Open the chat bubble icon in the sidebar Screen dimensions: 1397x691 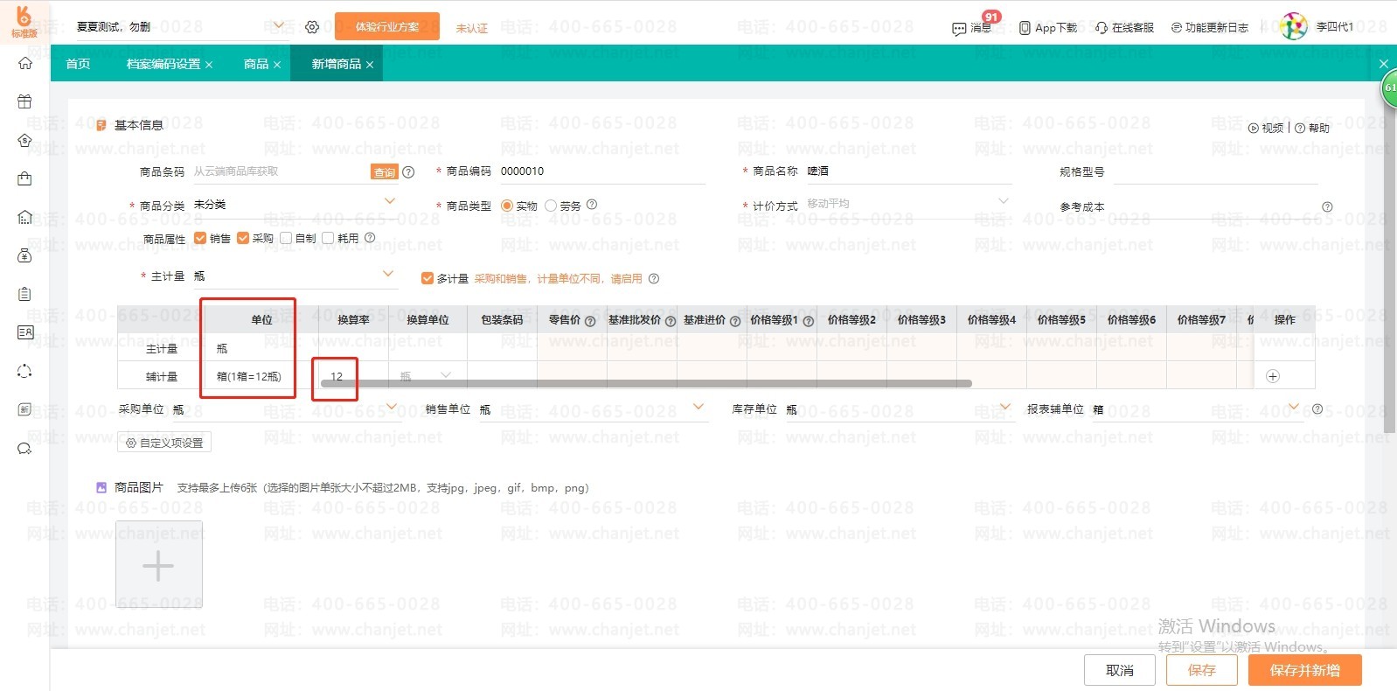pos(24,449)
